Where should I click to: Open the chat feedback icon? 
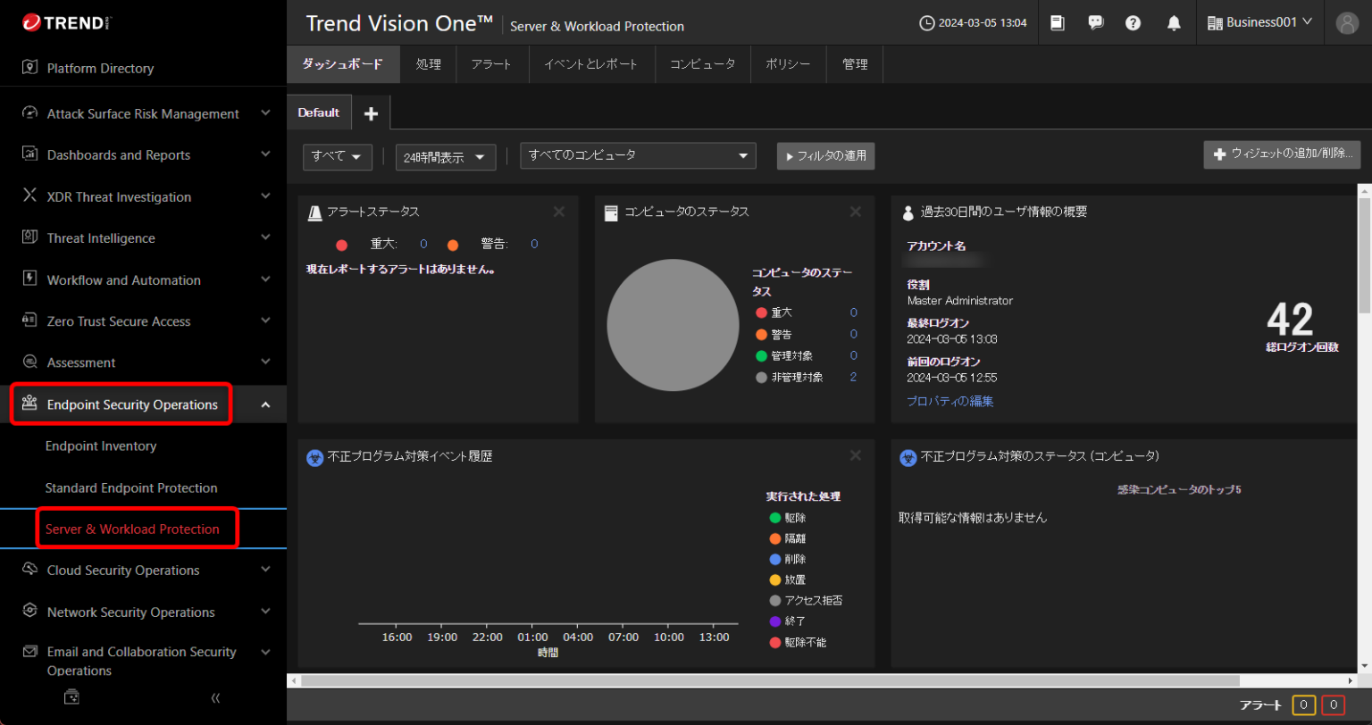pos(1096,22)
